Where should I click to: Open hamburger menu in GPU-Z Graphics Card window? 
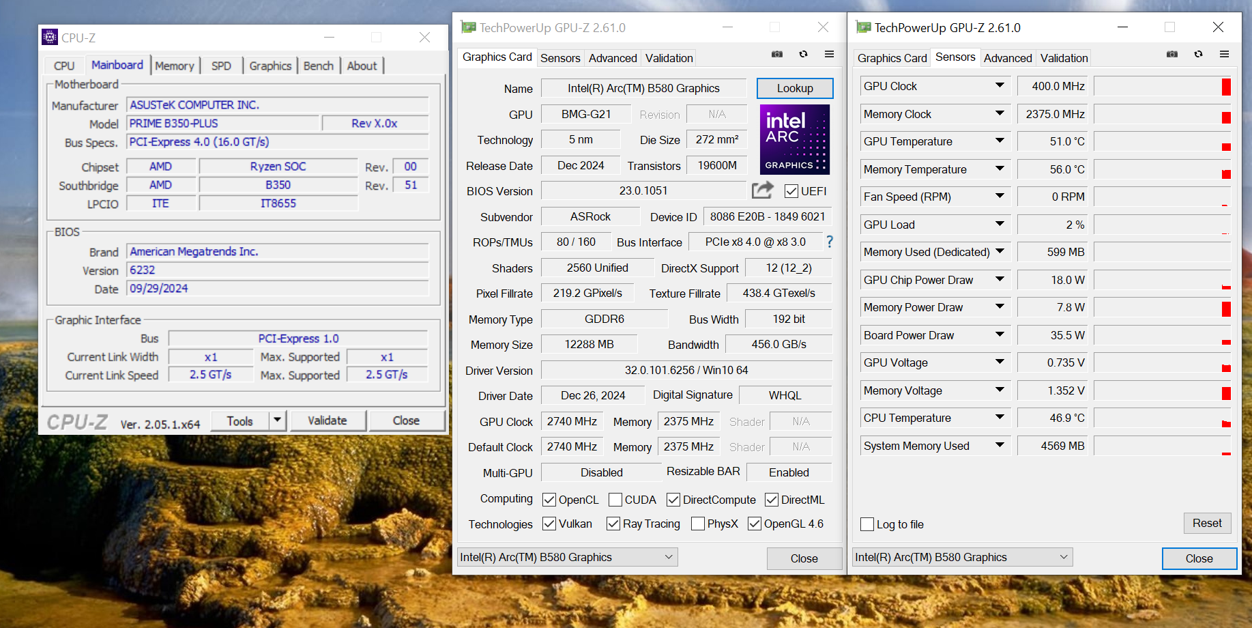click(x=829, y=54)
